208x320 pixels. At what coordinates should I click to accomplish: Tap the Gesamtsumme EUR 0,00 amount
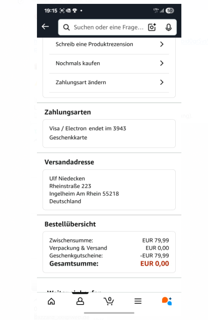point(155,263)
